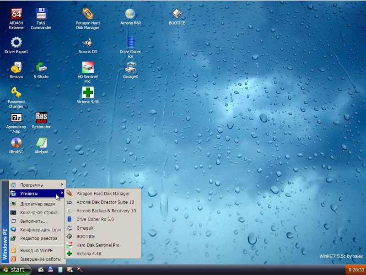Select Утилиты in the start menu
This screenshot has height=275, width=366.
(37, 194)
